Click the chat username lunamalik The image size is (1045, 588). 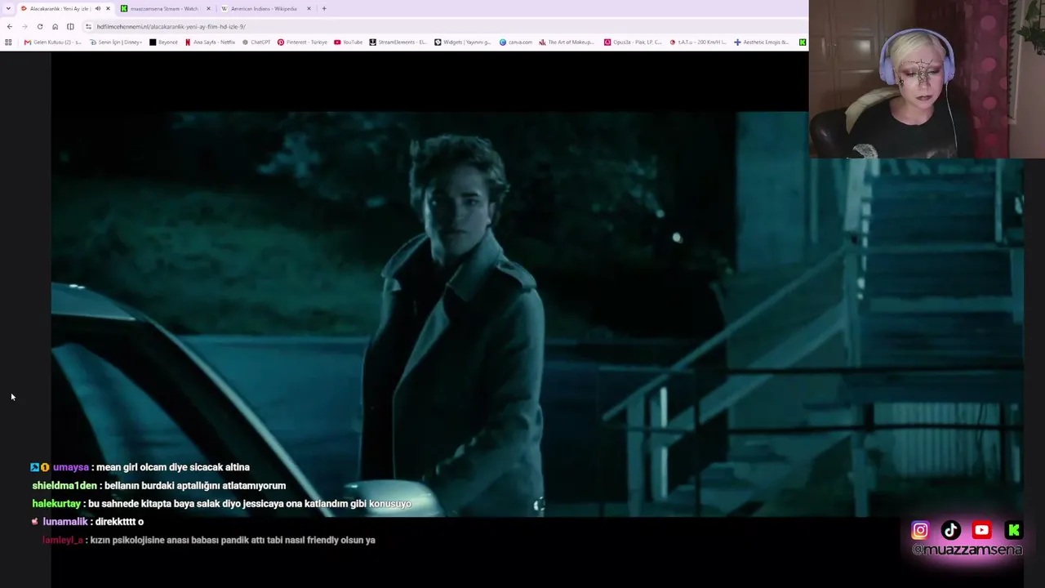(65, 522)
